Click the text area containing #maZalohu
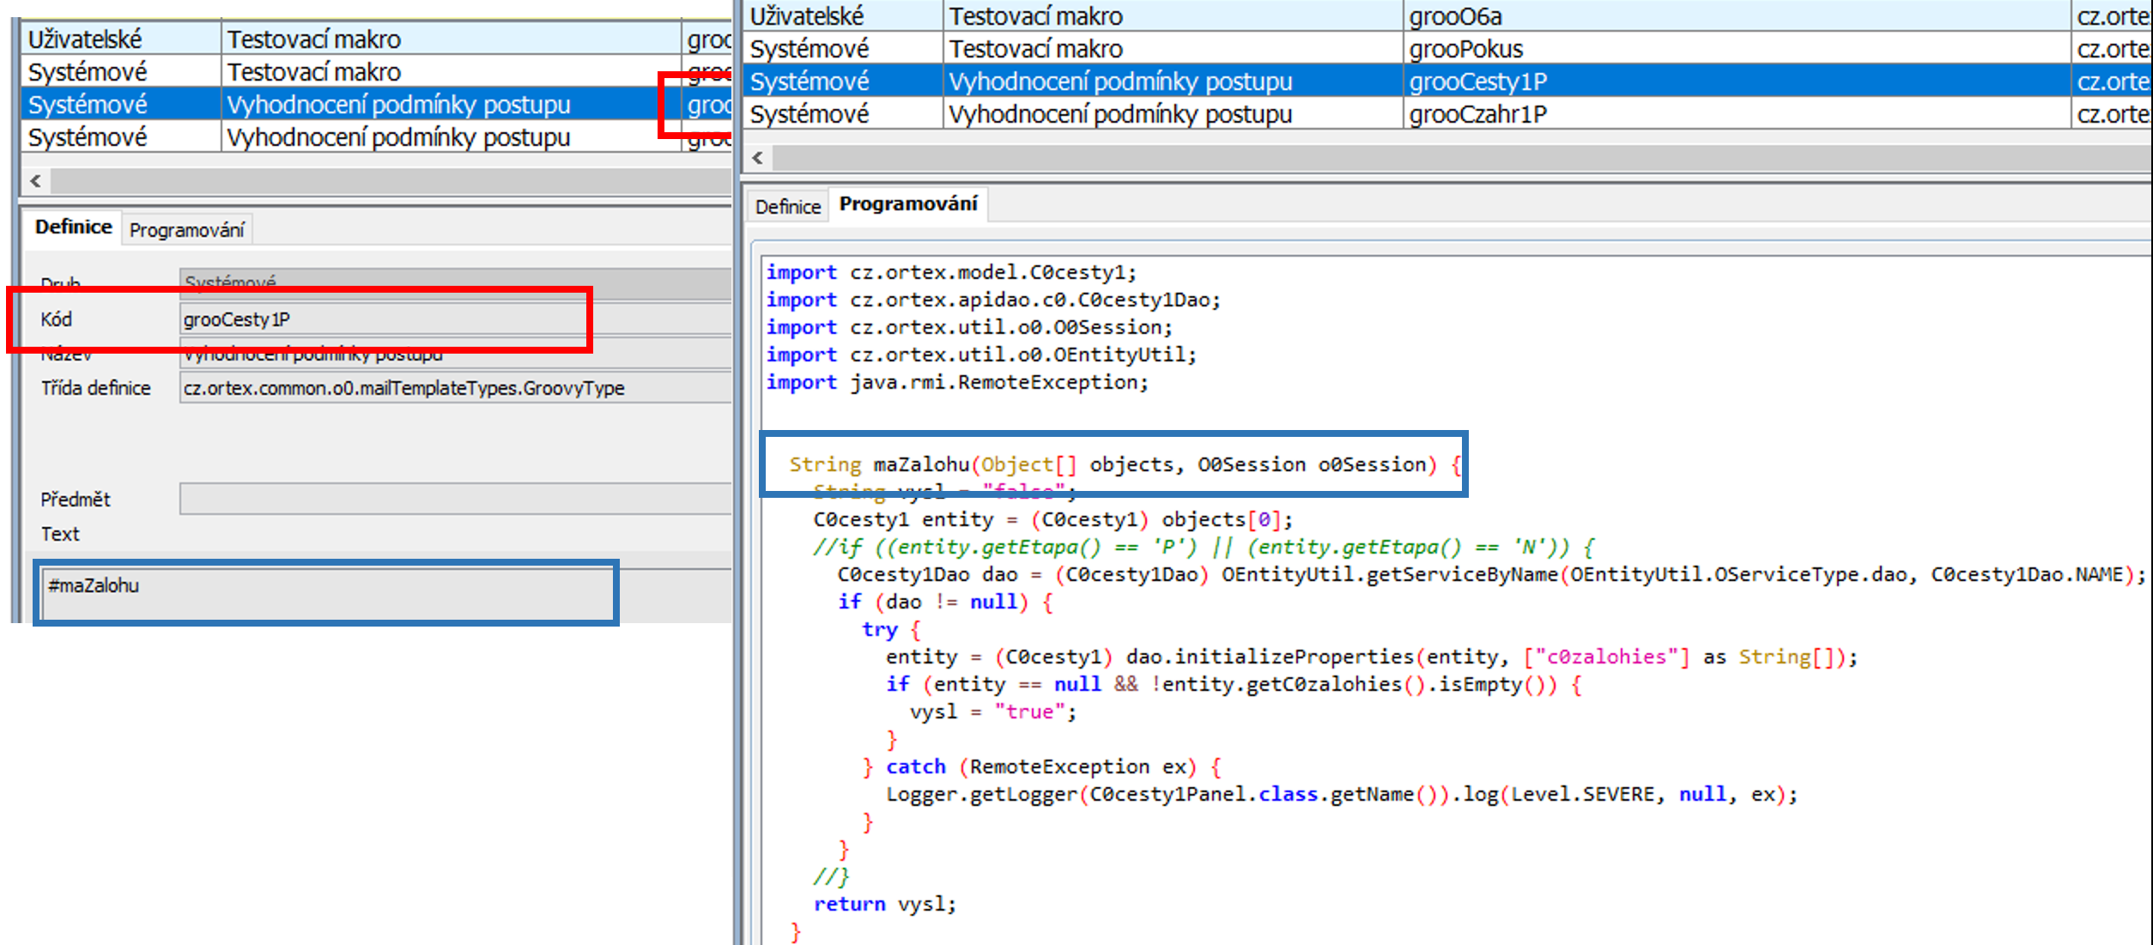 326,591
